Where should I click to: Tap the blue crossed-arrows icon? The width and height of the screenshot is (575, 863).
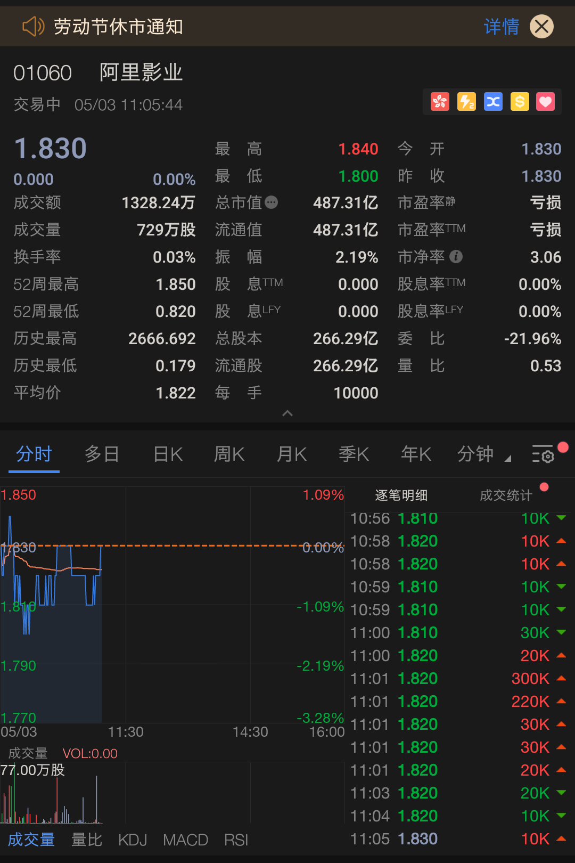493,101
